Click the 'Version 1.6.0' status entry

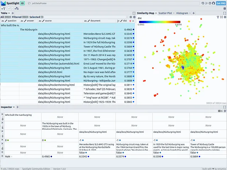coord(59,169)
